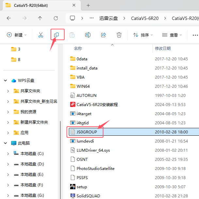
Task: Go back with the left arrow
Action: tap(9, 18)
